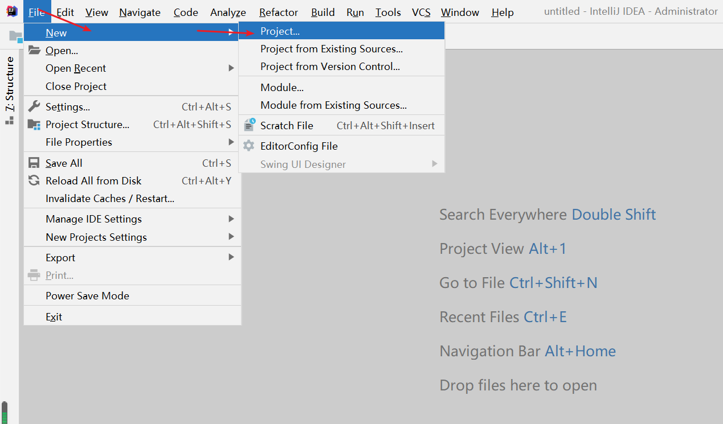Viewport: 723px width, 424px height.
Task: Expand the Export submenu arrow
Action: tap(231, 257)
